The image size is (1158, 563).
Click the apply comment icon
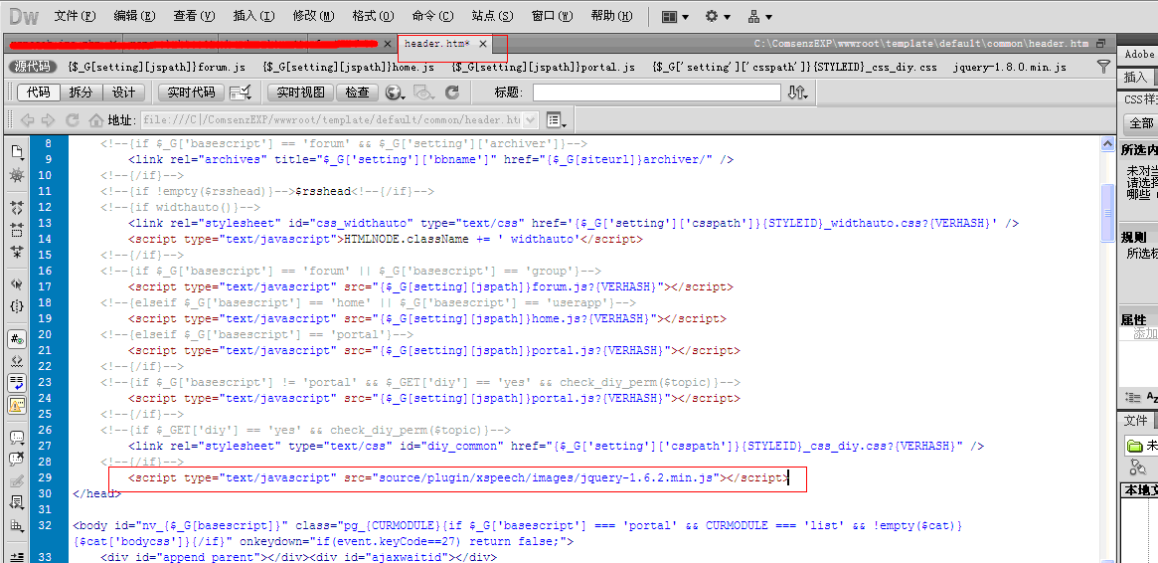pyautogui.click(x=16, y=438)
